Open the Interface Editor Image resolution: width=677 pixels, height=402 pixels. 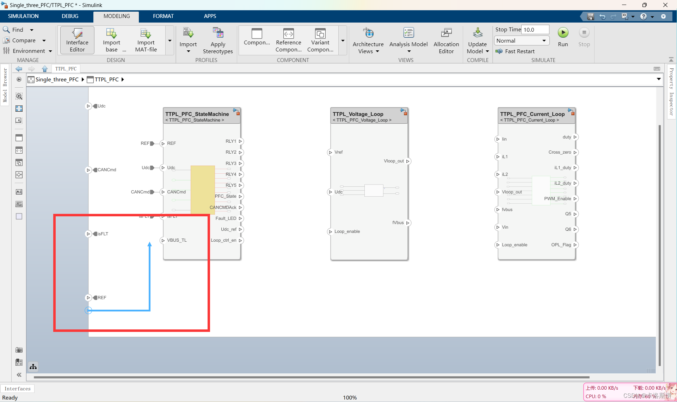click(77, 40)
